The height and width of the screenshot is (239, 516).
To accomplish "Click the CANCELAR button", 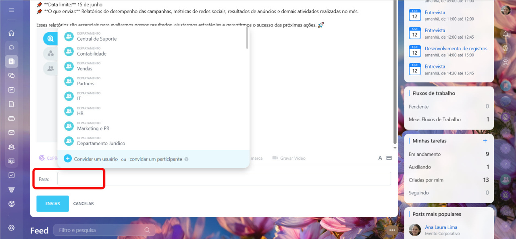I will click(83, 204).
